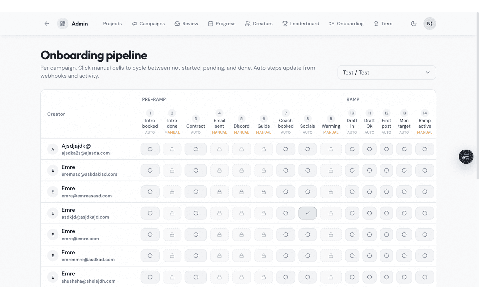The height and width of the screenshot is (299, 479).
Task: Toggle Socials for emre@emre.com
Action: (x=308, y=235)
